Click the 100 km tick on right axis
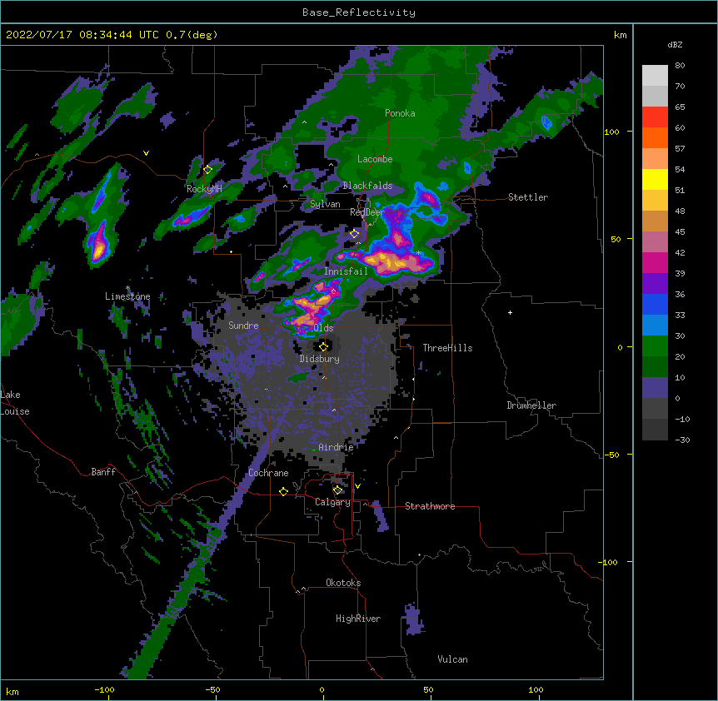The height and width of the screenshot is (701, 718). [611, 132]
